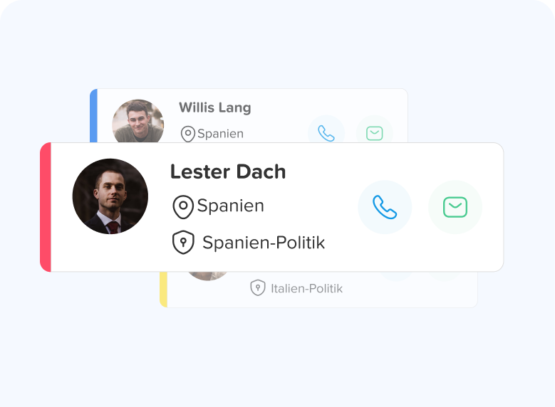Call Lester Dach using phone icon
The height and width of the screenshot is (407, 555).
(x=385, y=207)
